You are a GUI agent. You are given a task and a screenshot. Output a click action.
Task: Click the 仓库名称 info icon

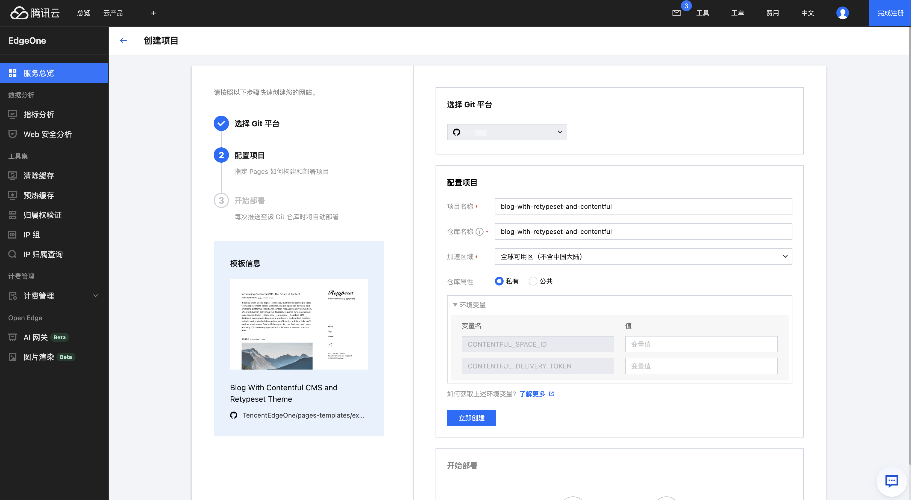tap(479, 232)
